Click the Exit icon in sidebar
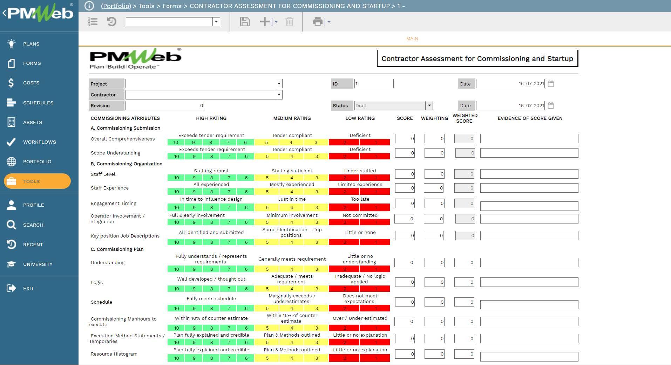671x365 pixels. (x=11, y=288)
